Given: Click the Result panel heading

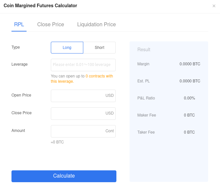Looking at the screenshot, I should click(x=144, y=50).
